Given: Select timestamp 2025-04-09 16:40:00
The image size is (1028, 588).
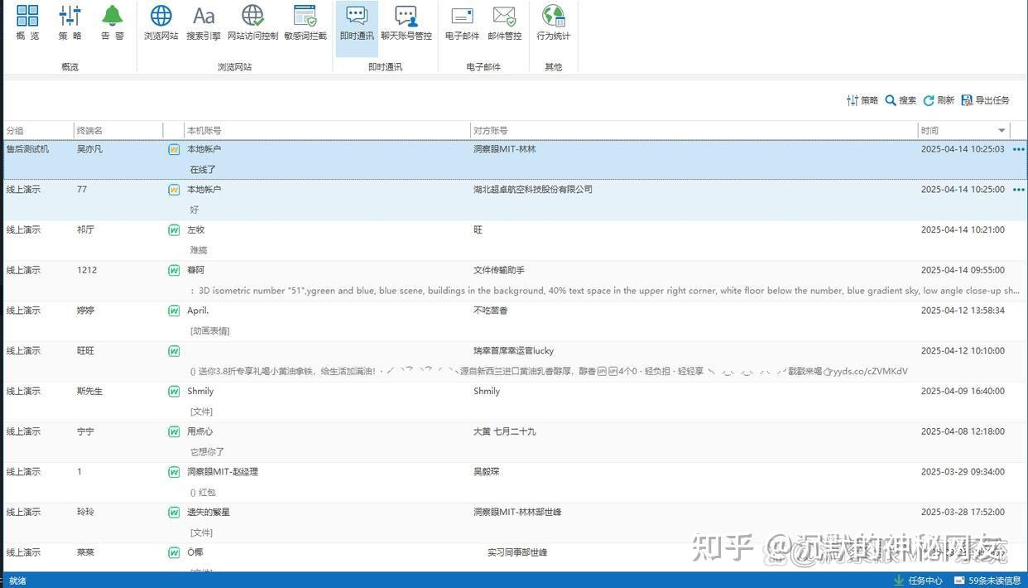Looking at the screenshot, I should click(x=963, y=391).
